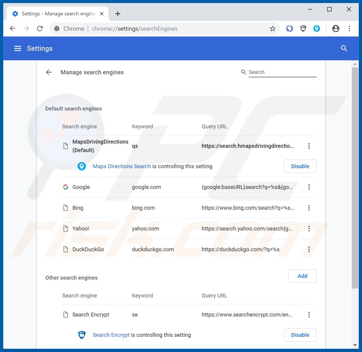
Task: Add a new search engine
Action: pyautogui.click(x=302, y=276)
